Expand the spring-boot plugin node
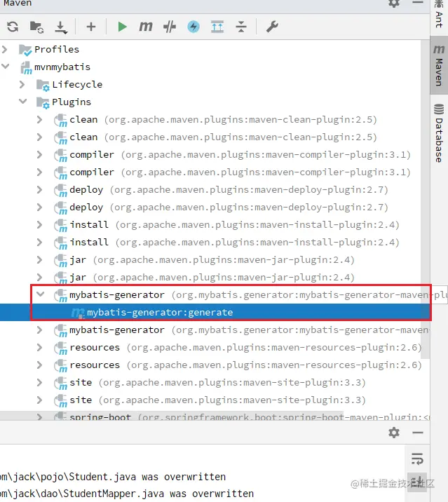Image resolution: width=448 pixels, height=502 pixels. click(40, 417)
